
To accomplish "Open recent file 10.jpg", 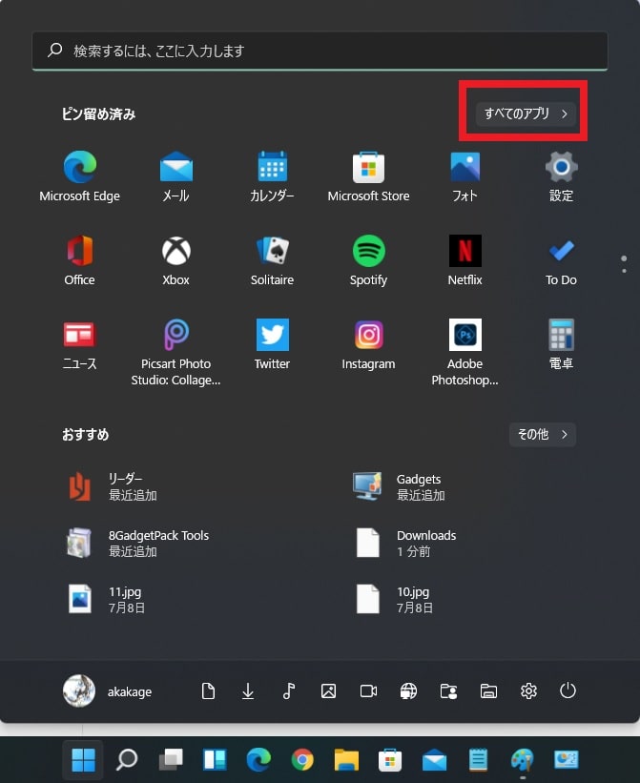I will pos(394,599).
